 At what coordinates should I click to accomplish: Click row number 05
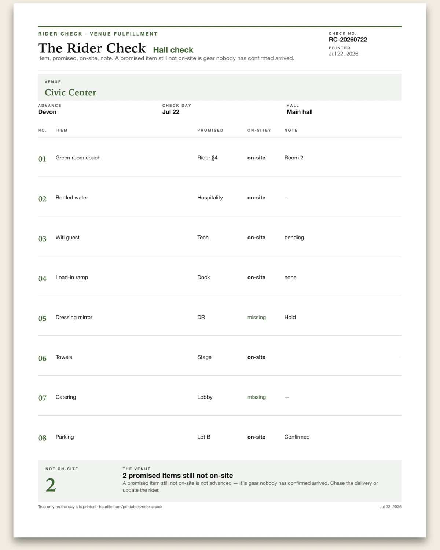point(42,319)
